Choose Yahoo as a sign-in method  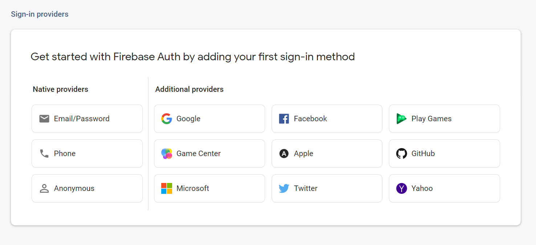[444, 188]
